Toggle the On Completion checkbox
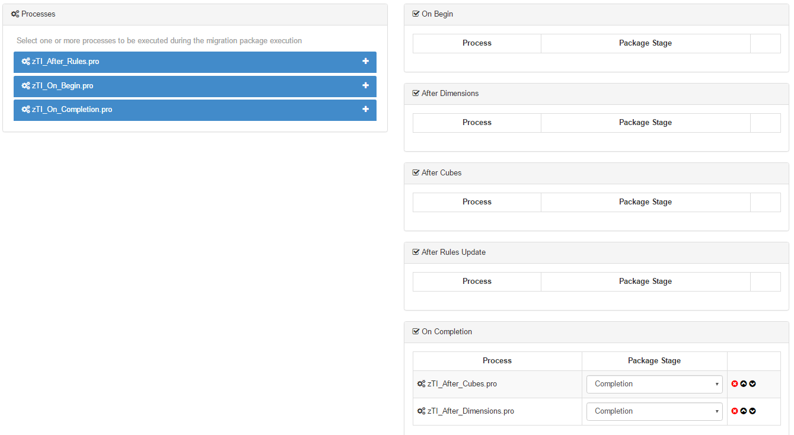794x435 pixels. point(416,332)
